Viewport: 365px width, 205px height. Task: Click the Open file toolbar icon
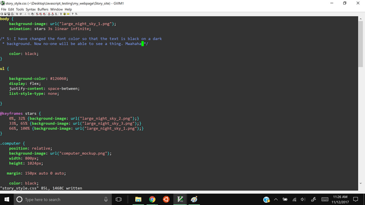click(2, 14)
